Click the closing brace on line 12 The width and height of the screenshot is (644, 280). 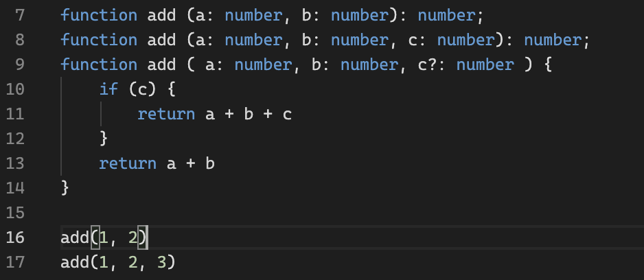[104, 139]
